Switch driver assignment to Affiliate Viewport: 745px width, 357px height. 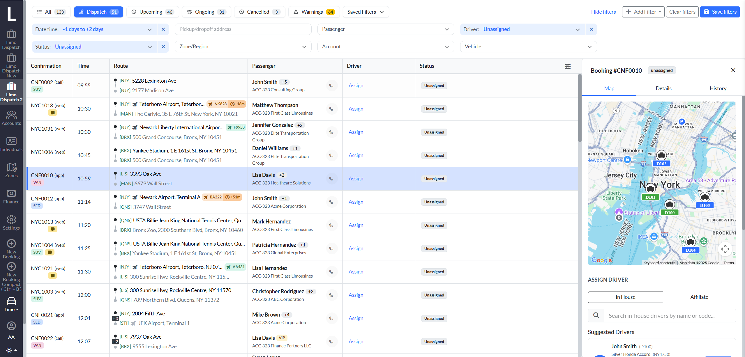coord(699,297)
